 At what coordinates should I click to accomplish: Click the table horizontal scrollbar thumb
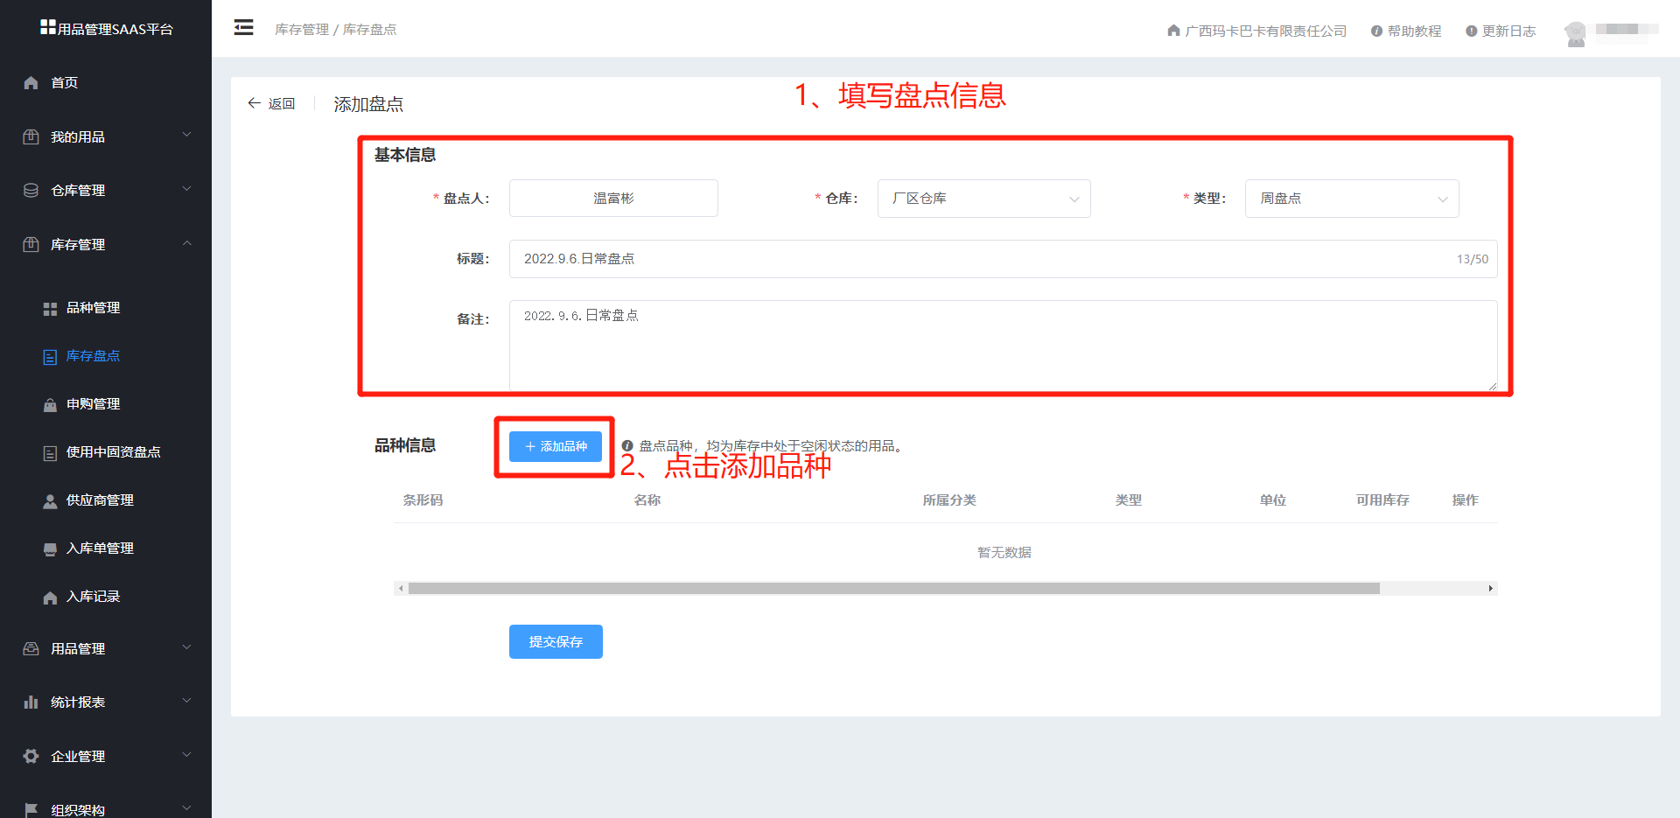pyautogui.click(x=893, y=588)
